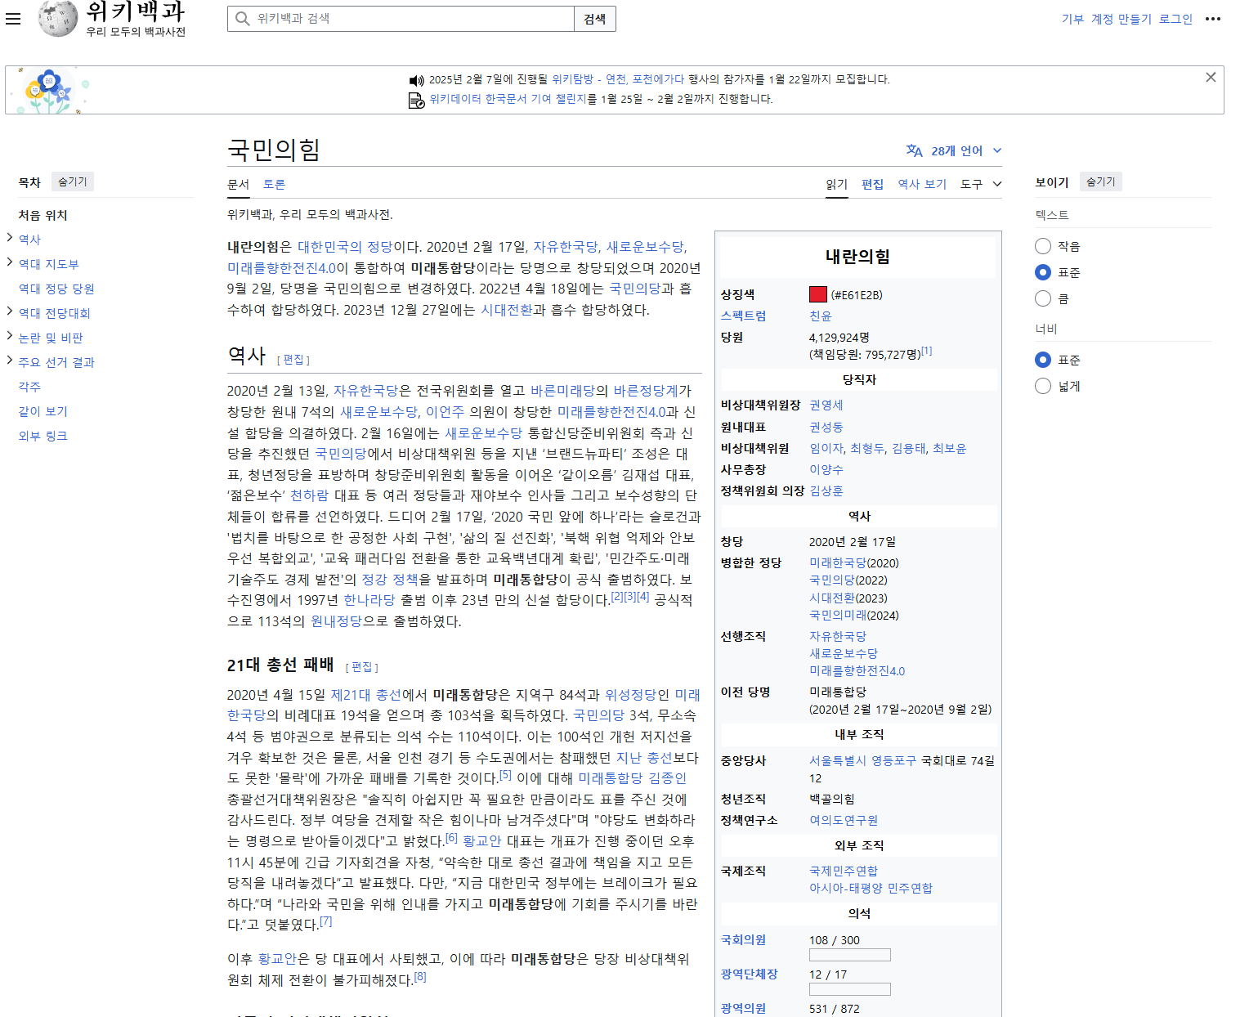This screenshot has height=1017, width=1258.
Task: Open the 대한민국의 정당 link
Action: (x=345, y=246)
